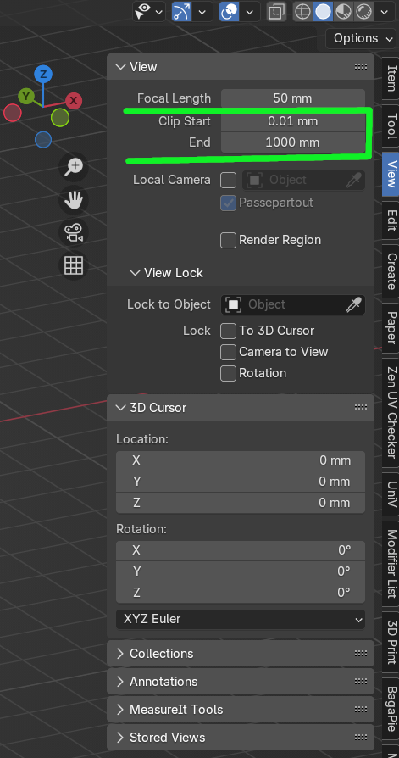Switch to the 3D Print tab
This screenshot has height=758, width=399.
pos(391,642)
